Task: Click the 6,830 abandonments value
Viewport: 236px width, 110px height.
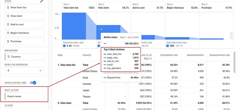Action: pos(200,103)
